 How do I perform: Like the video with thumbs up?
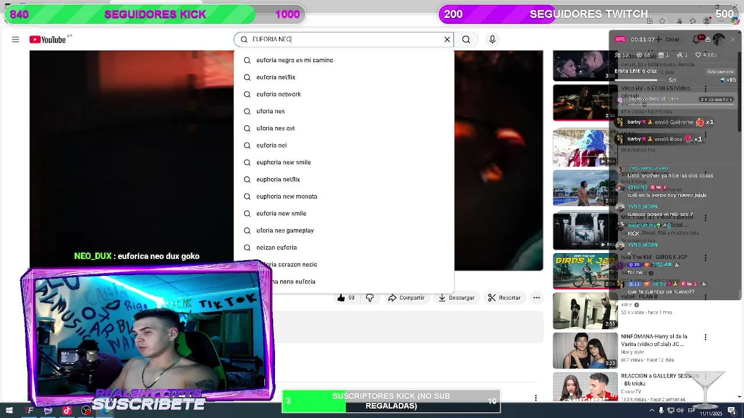(346, 298)
